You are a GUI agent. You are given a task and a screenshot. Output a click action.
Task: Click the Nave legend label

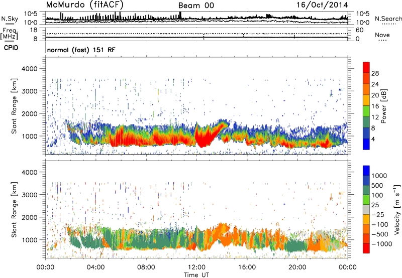tap(382, 35)
